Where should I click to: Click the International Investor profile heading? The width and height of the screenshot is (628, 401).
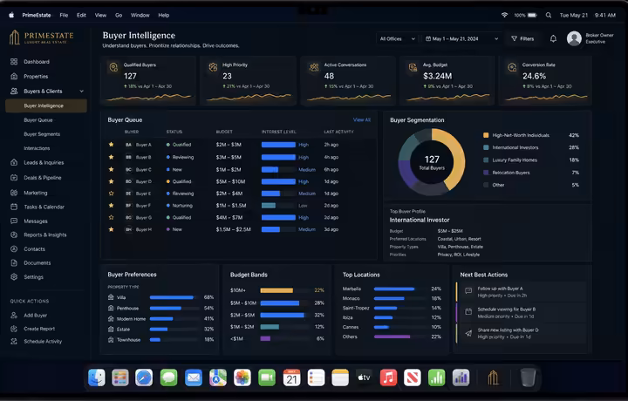(420, 220)
